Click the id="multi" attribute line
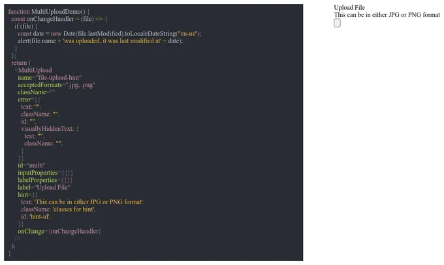444x265 pixels. click(x=31, y=166)
